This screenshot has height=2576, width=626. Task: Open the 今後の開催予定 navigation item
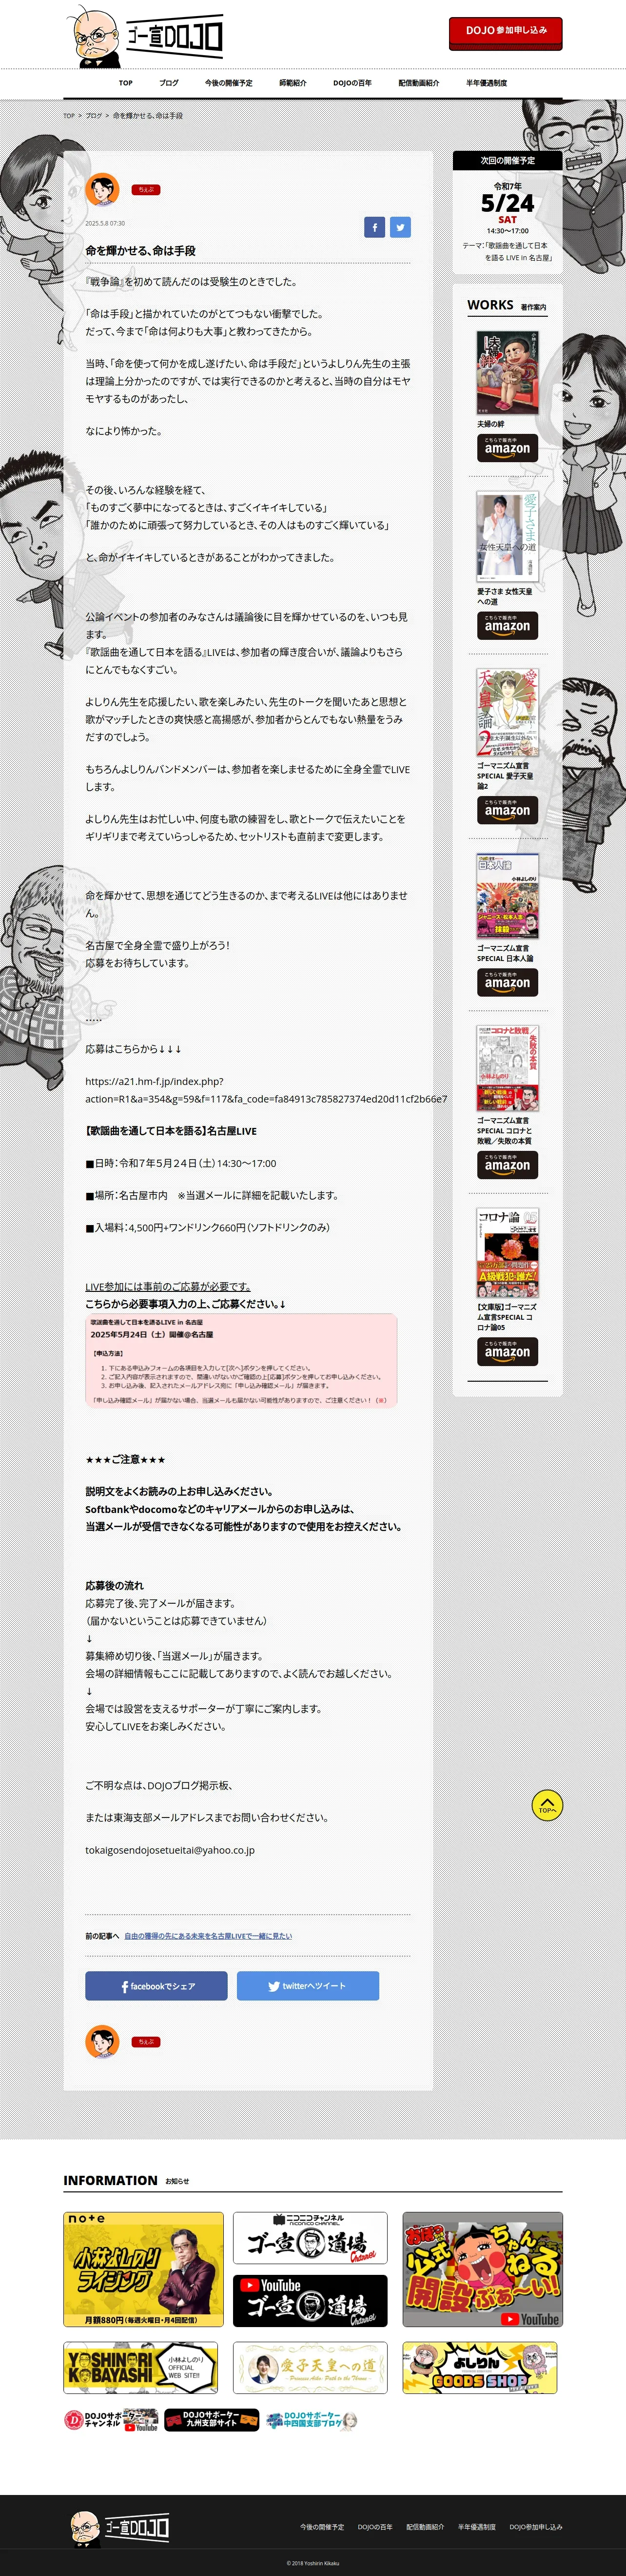(x=229, y=83)
